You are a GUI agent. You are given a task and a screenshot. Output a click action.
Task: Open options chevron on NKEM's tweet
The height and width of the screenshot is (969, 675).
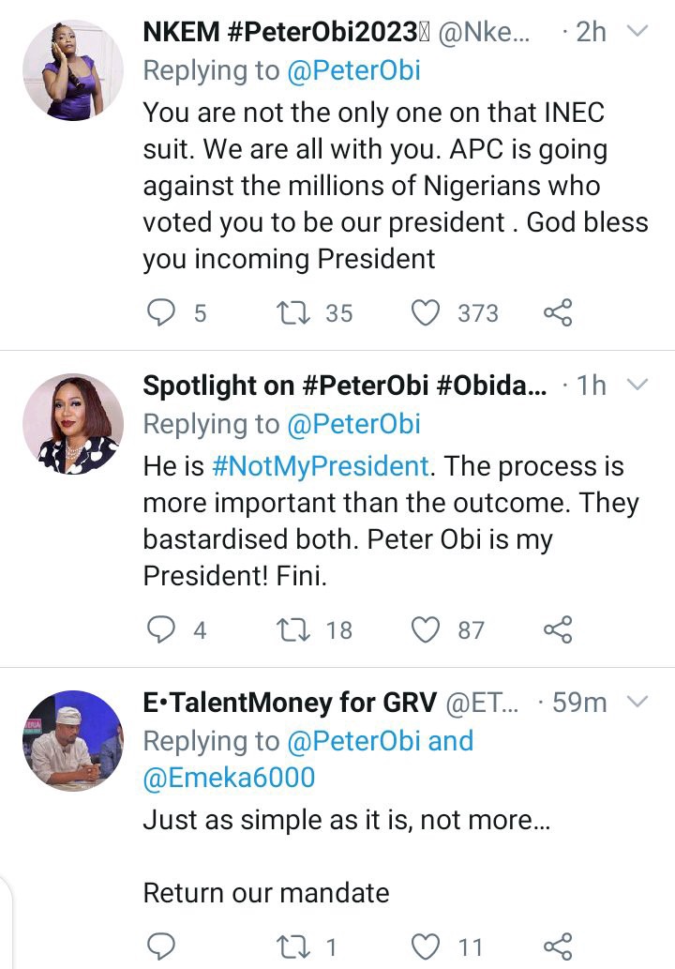coord(637,31)
